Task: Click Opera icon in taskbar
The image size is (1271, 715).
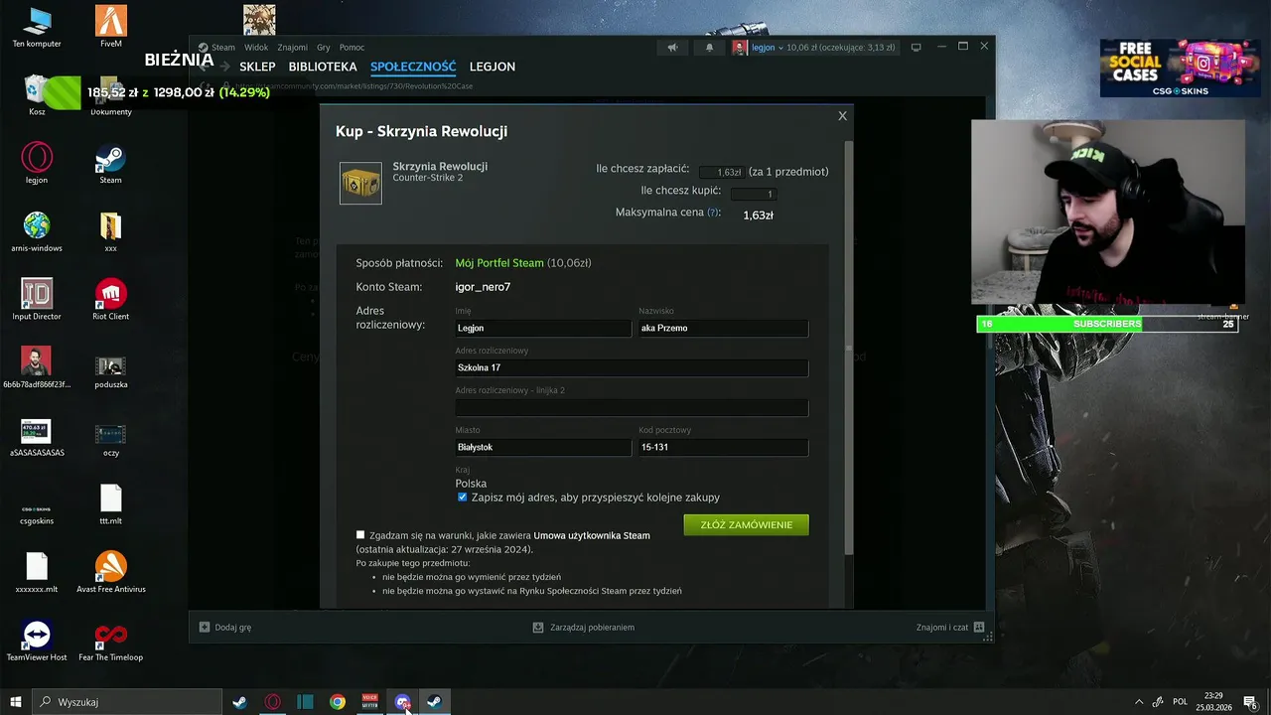Action: pos(272,702)
